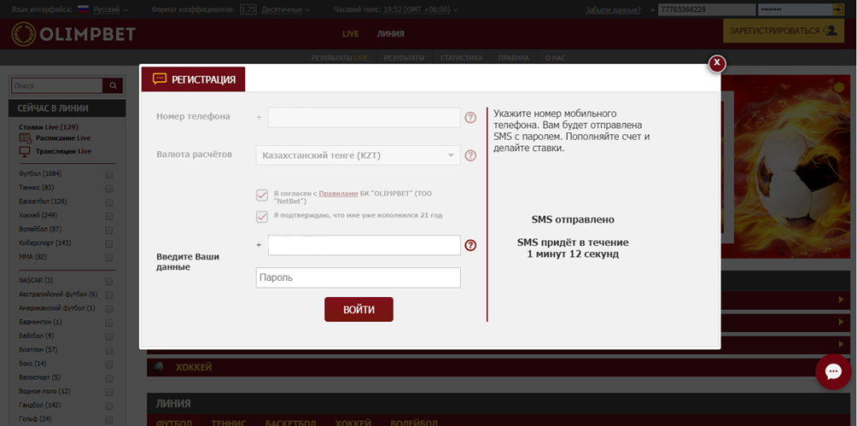The height and width of the screenshot is (426, 857).
Task: Click the top bar password field
Action: (x=795, y=9)
